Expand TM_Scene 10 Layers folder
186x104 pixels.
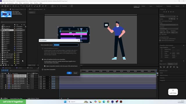tap(1, 54)
